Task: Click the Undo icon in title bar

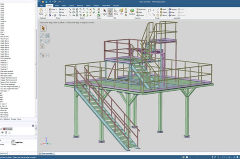Action: (x=50, y=2)
